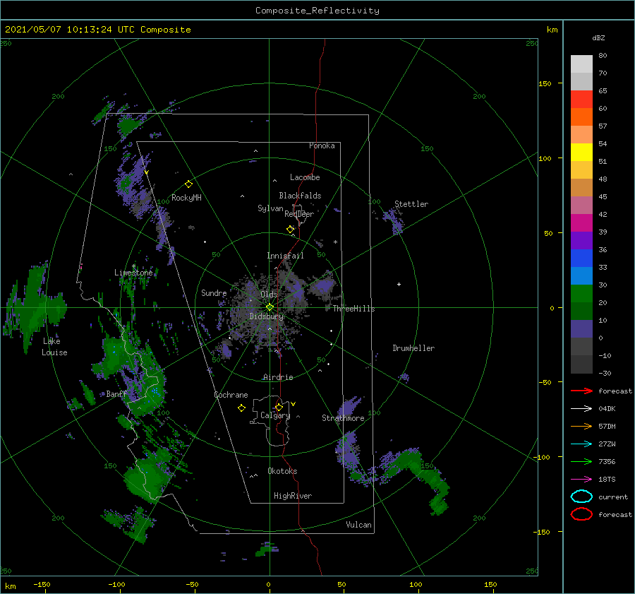Click the Strathmore label
Screen dimensions: 635x594
[x=343, y=418]
